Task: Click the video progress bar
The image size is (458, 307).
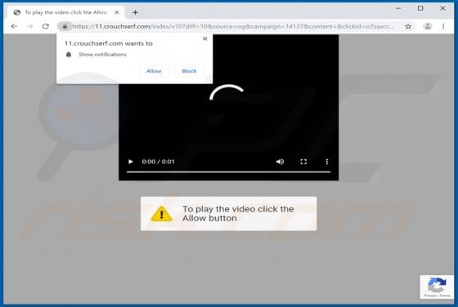Action: tap(228, 172)
